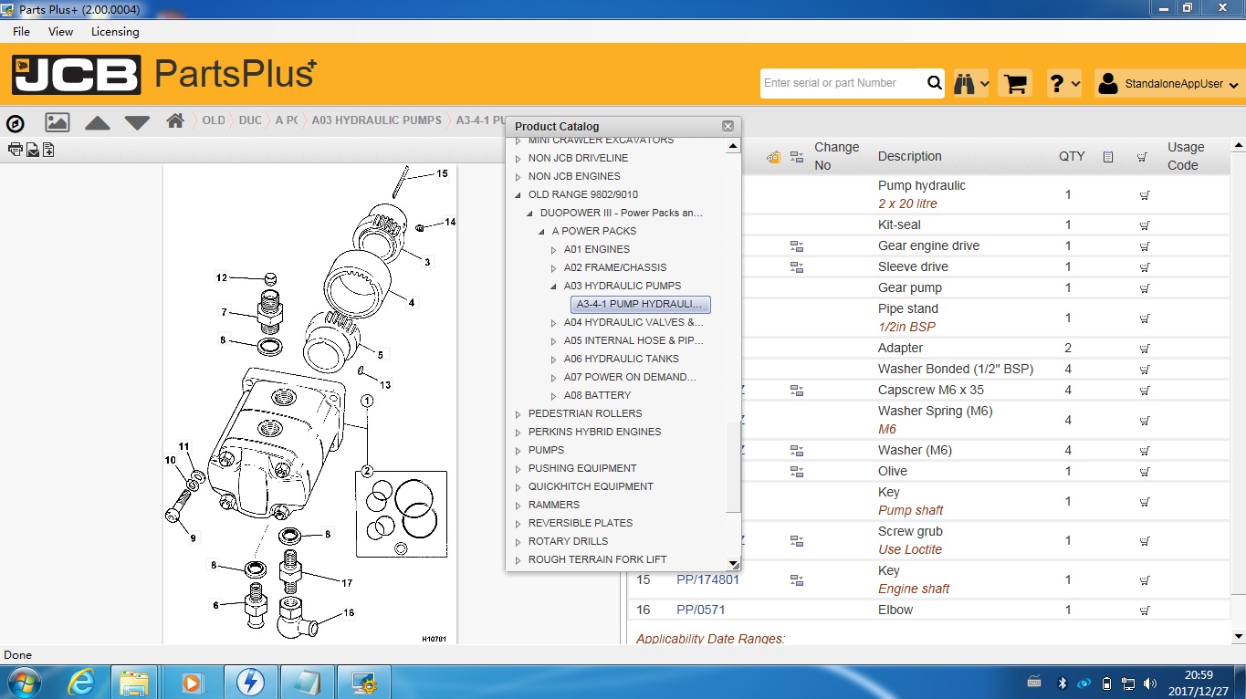
Task: Open Internet Explorer from taskbar
Action: click(x=81, y=682)
